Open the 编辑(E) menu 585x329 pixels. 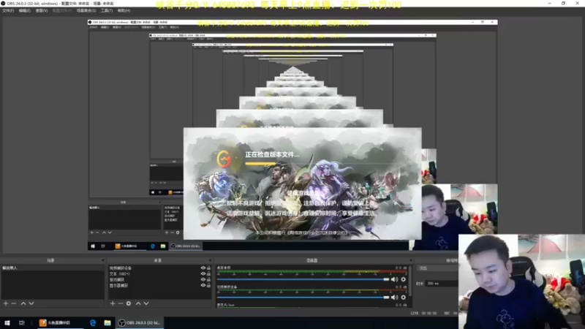click(x=25, y=10)
